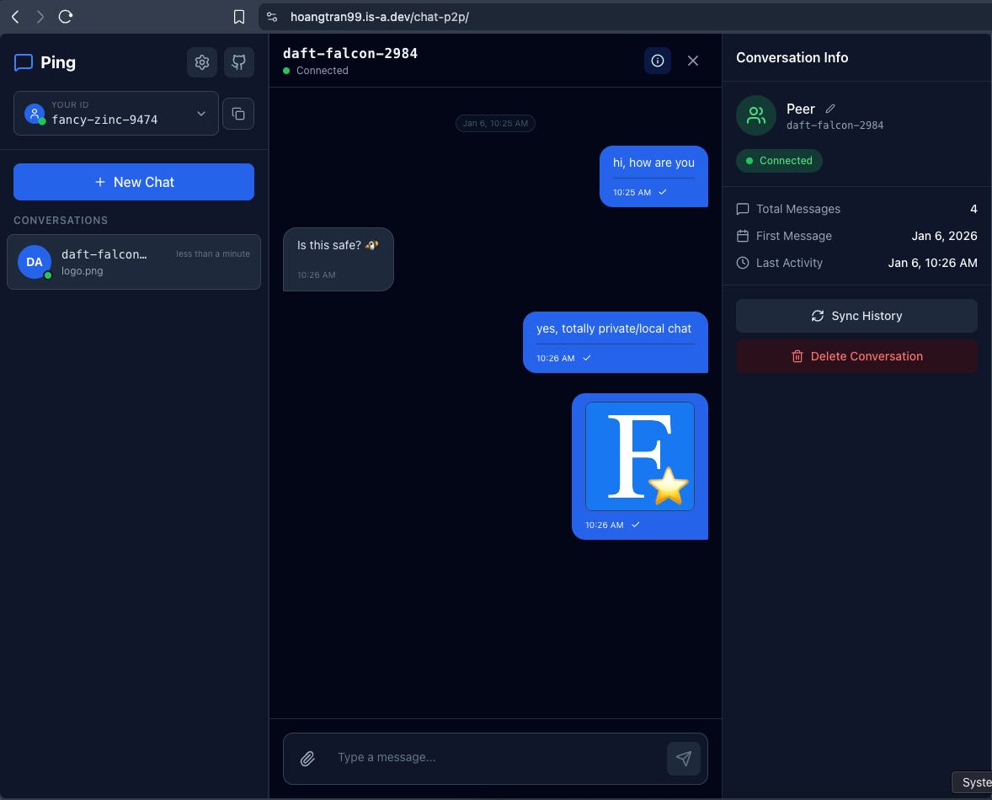Go back with the browser back arrow
992x800 pixels.
tap(16, 17)
